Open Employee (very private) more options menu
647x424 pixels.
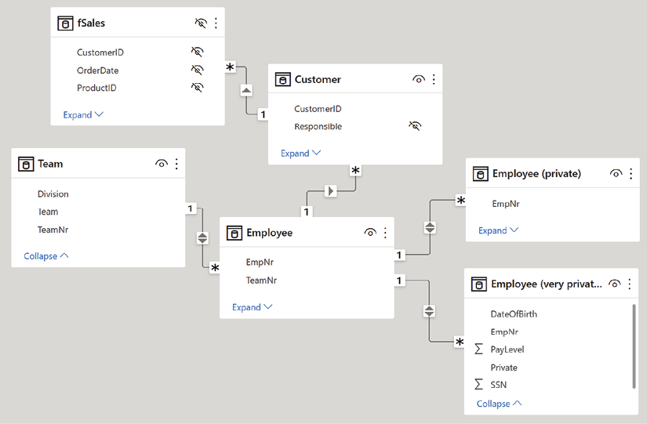(x=630, y=284)
